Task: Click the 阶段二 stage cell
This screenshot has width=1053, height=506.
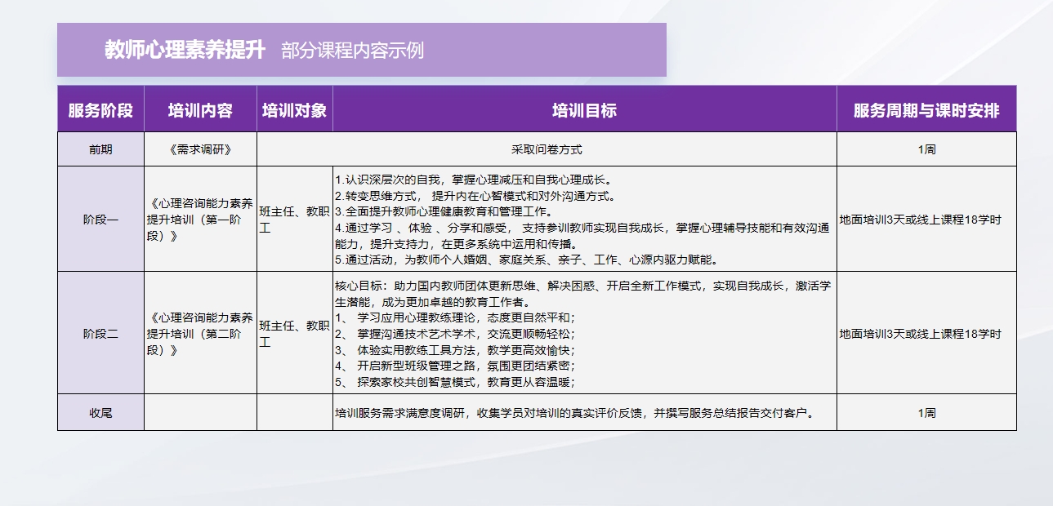Action: [100, 333]
